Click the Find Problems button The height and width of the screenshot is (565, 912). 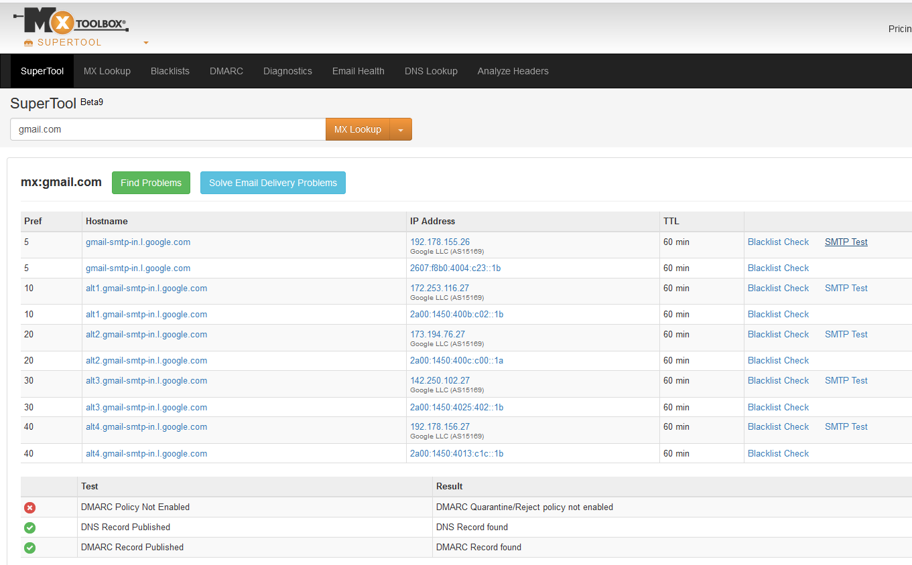pyautogui.click(x=151, y=183)
